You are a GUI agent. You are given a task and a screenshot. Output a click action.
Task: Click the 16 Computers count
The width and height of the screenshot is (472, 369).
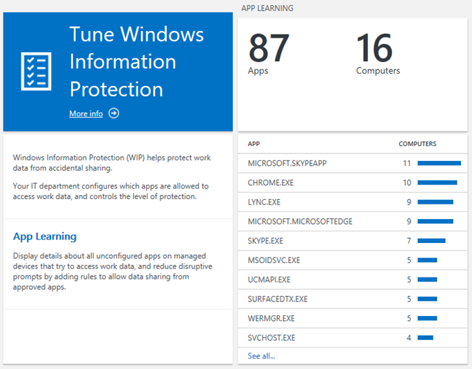click(377, 52)
